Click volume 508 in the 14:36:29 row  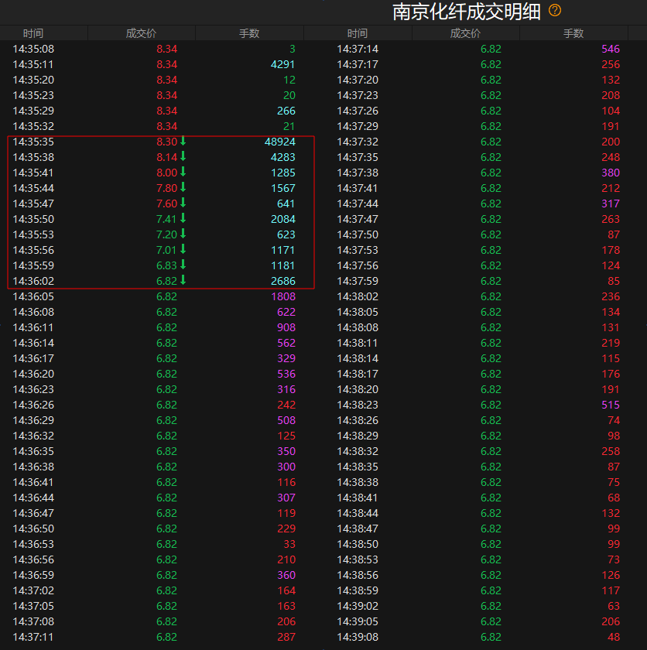pyautogui.click(x=286, y=420)
